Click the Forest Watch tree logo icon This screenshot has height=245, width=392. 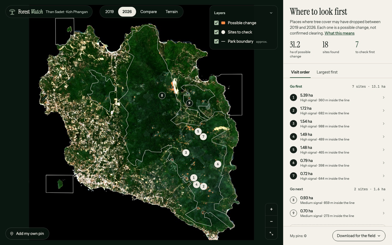[x=12, y=12]
